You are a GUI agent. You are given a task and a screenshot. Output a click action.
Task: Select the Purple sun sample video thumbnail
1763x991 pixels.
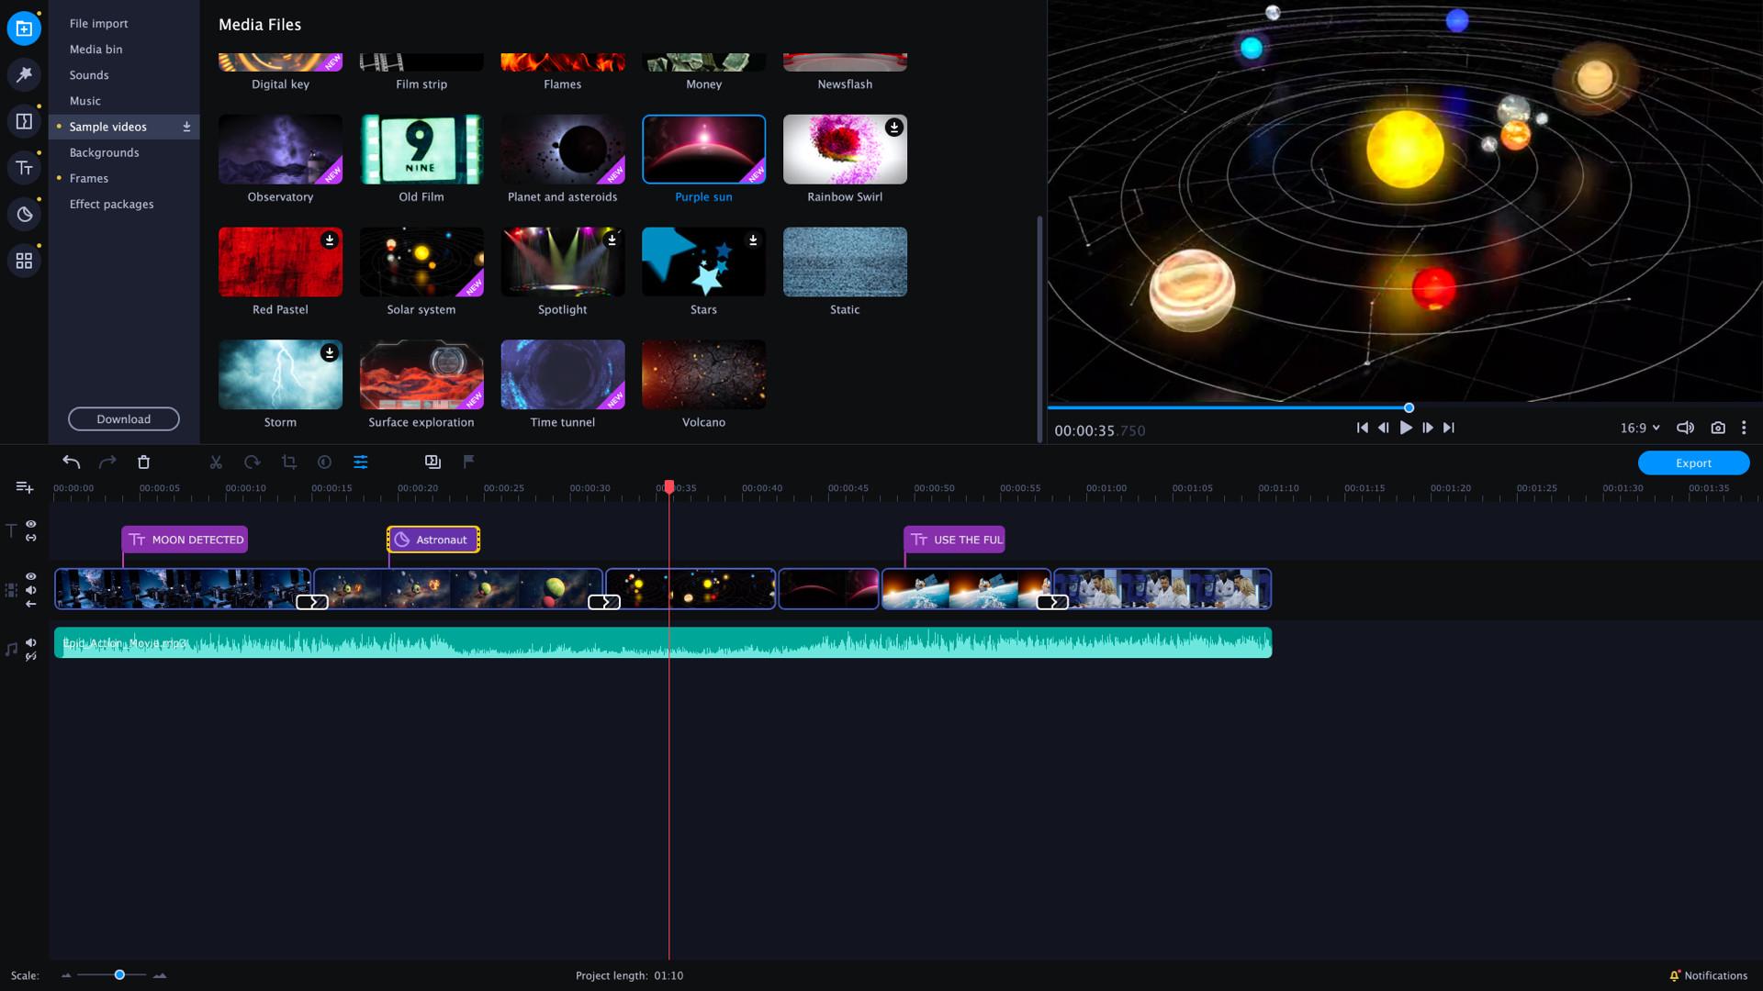click(x=702, y=148)
